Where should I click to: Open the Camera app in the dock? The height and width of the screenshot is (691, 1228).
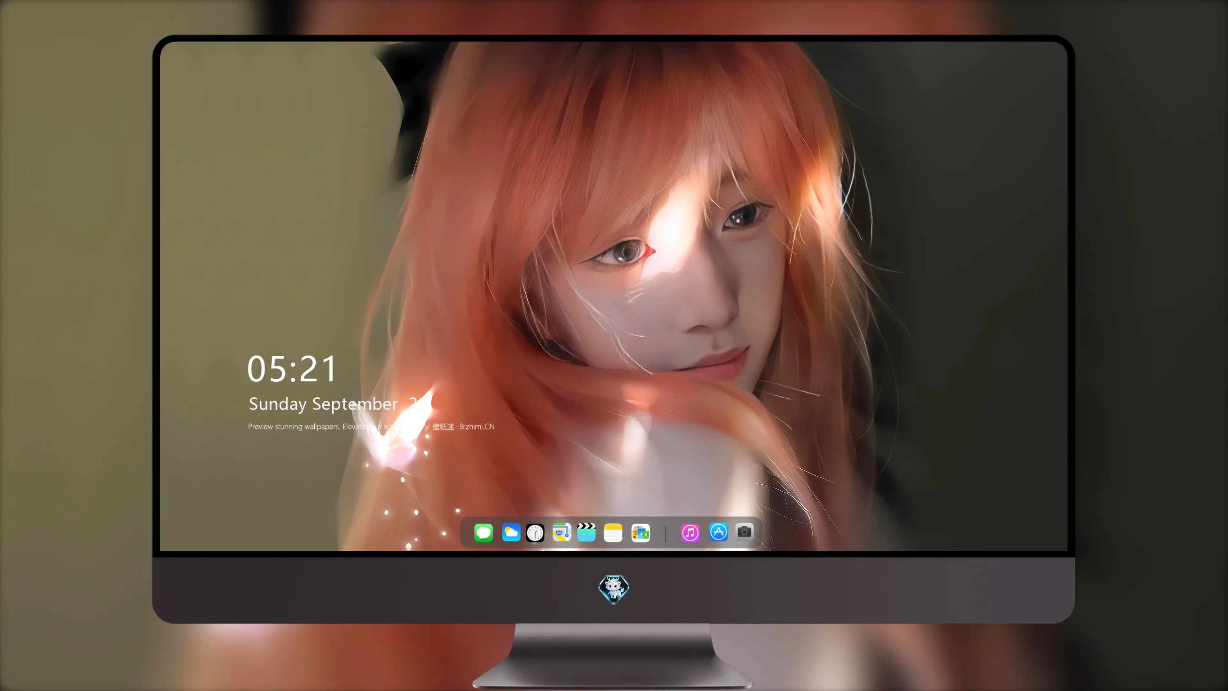744,532
